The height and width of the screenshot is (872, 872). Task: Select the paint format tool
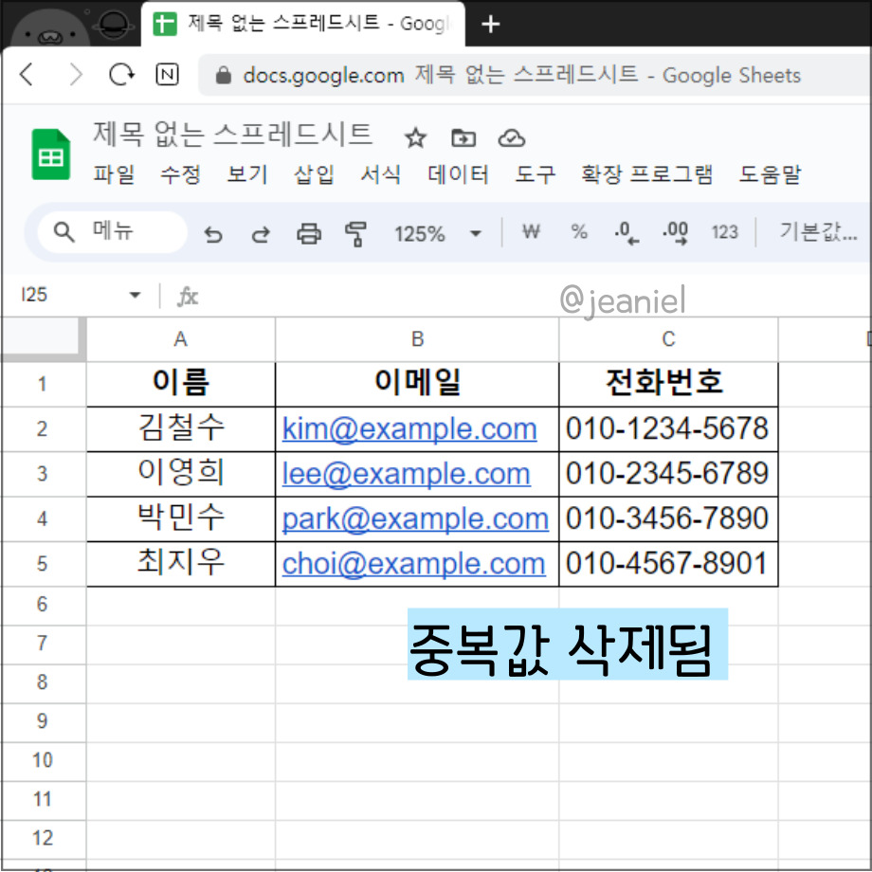(x=355, y=232)
